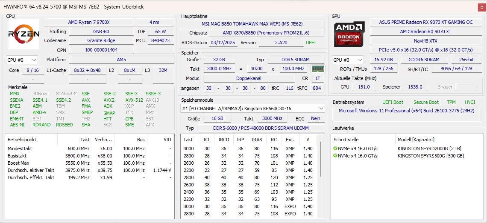
Task: Select the 2200 XMP row with tCL 22
Action: pos(250,170)
